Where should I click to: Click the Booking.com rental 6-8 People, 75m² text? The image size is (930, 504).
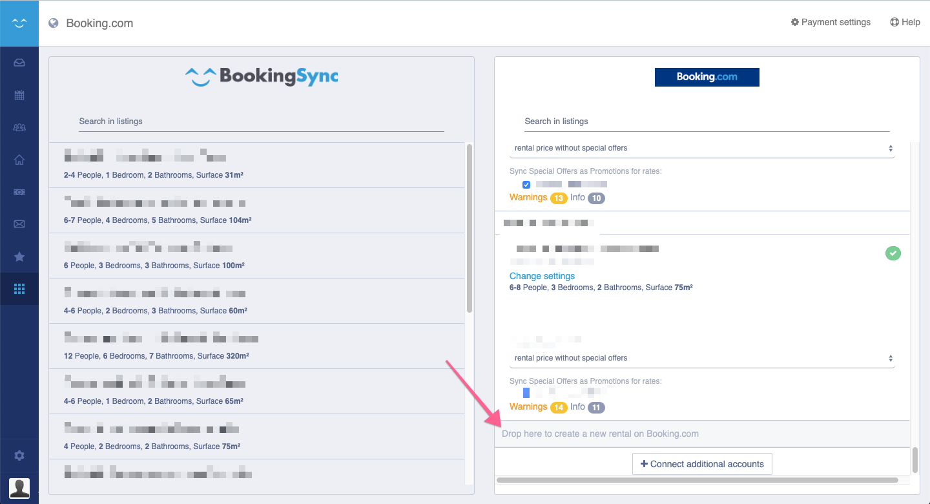click(x=601, y=288)
